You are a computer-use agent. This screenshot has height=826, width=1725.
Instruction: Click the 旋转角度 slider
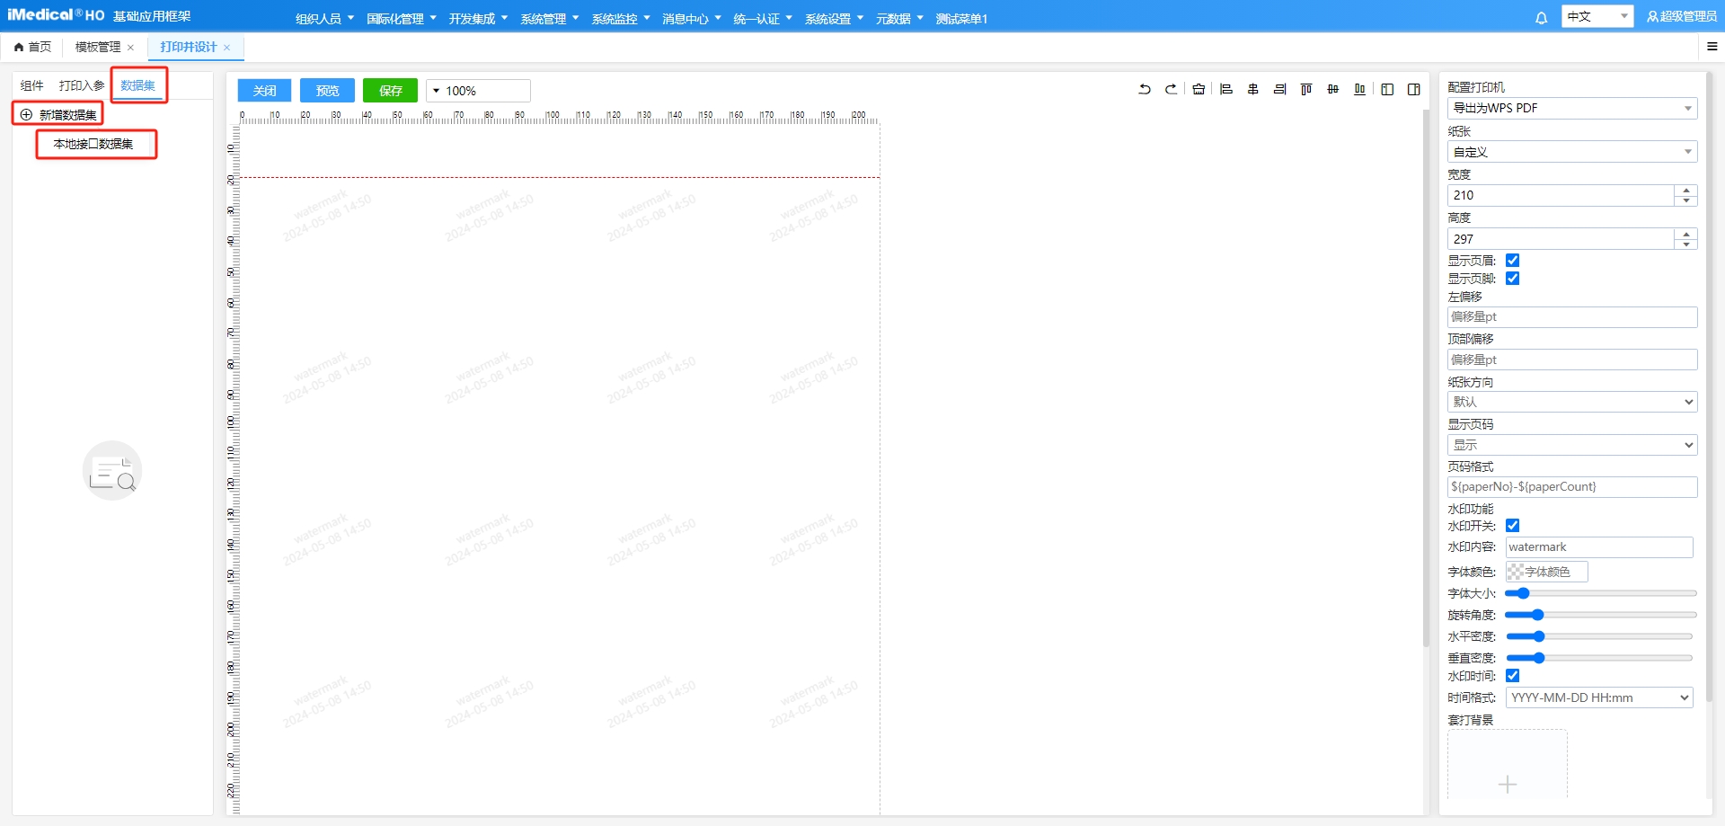[1600, 615]
